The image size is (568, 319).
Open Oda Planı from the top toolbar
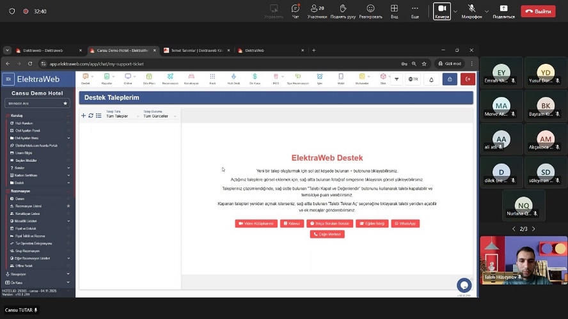pyautogui.click(x=149, y=79)
